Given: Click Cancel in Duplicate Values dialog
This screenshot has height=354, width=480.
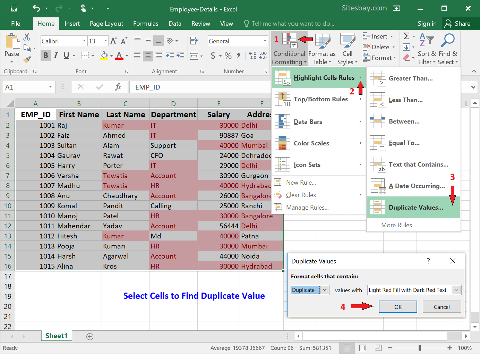Looking at the screenshot, I should tap(442, 307).
